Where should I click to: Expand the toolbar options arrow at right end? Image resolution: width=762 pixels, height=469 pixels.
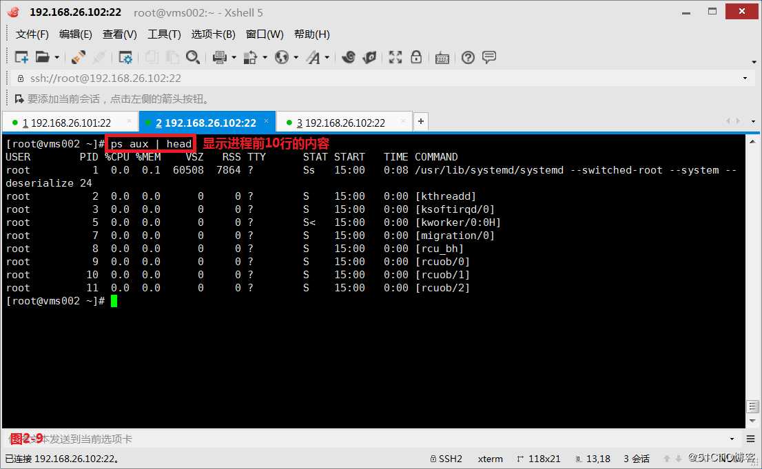pyautogui.click(x=754, y=62)
